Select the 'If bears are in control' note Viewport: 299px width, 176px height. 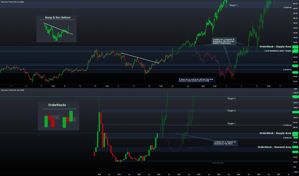pos(196,80)
